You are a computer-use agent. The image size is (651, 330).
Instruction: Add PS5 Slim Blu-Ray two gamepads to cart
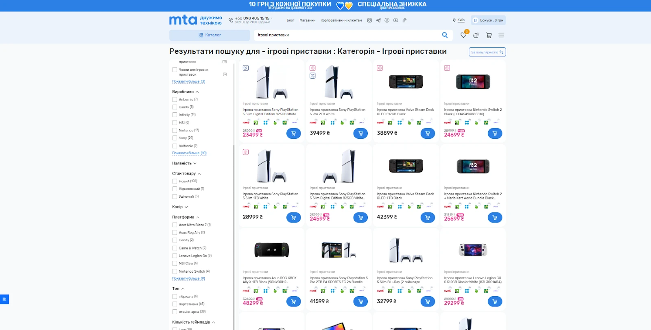point(428,302)
